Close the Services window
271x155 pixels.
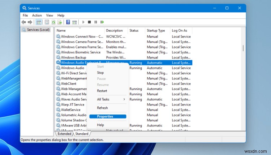240,8
